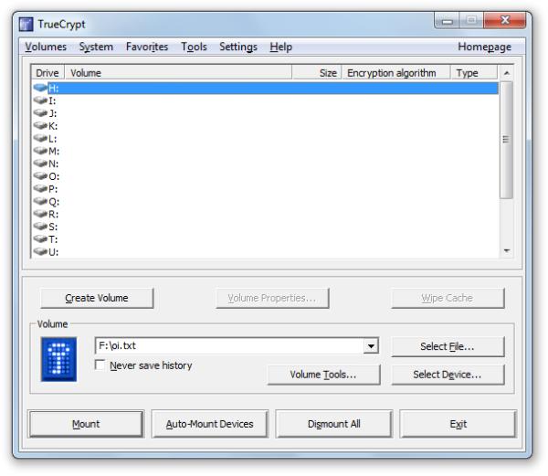
Task: Click the blue TrueCrypt volume logo
Action: pos(58,359)
